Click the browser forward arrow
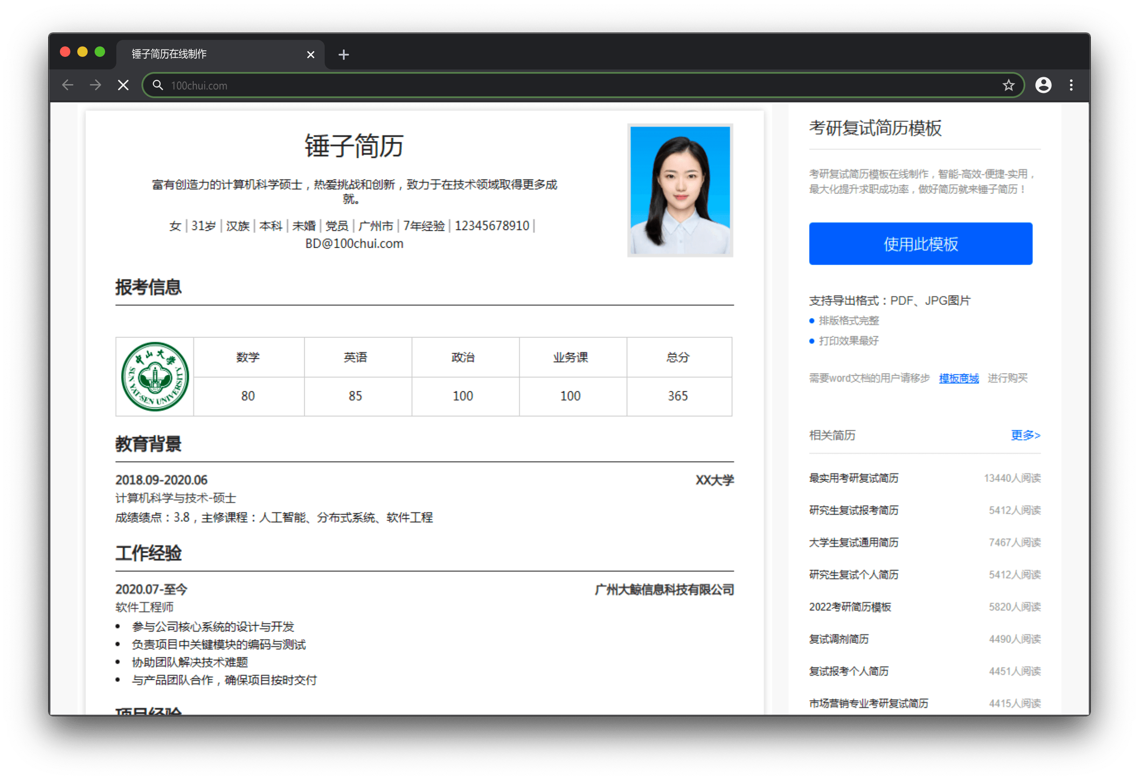 point(95,85)
